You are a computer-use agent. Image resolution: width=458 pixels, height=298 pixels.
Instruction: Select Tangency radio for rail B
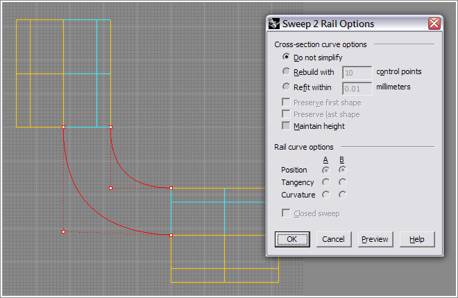(x=342, y=182)
